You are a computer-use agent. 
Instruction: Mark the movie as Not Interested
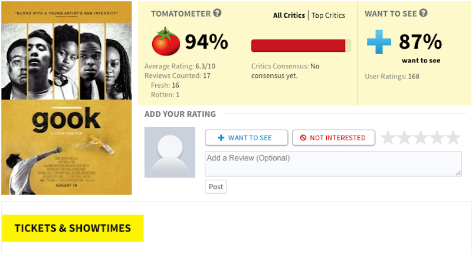[x=333, y=138]
